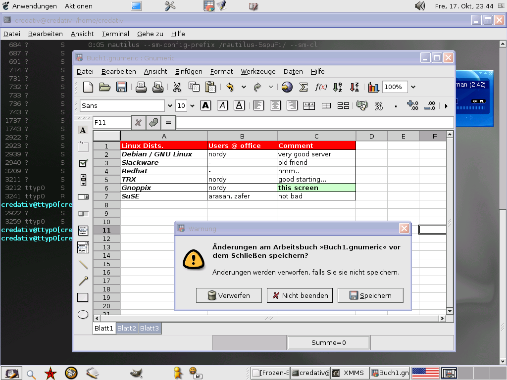Click the sort ascending A-Z icon
507x380 pixels.
(x=338, y=87)
